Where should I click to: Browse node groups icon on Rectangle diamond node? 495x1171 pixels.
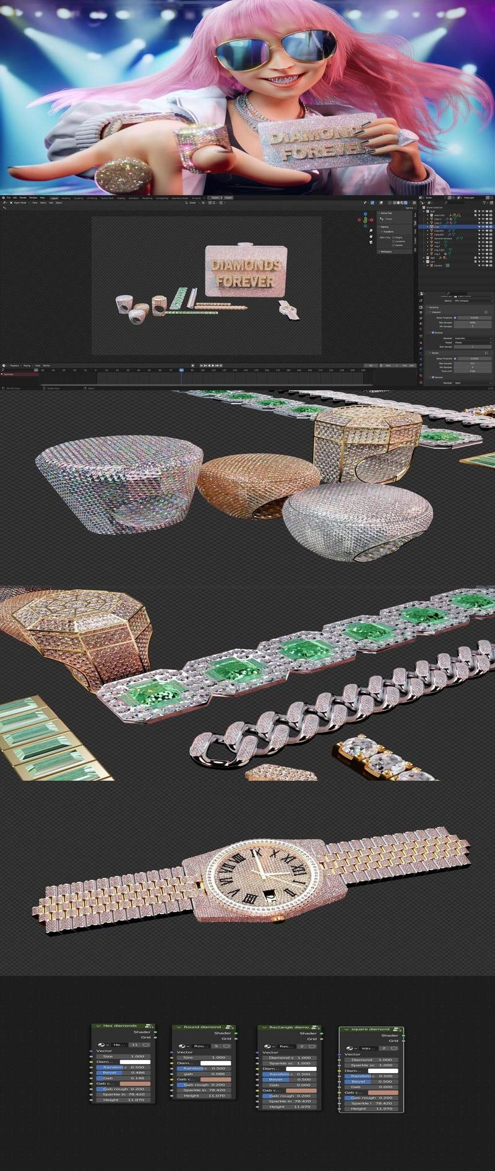[269, 1047]
